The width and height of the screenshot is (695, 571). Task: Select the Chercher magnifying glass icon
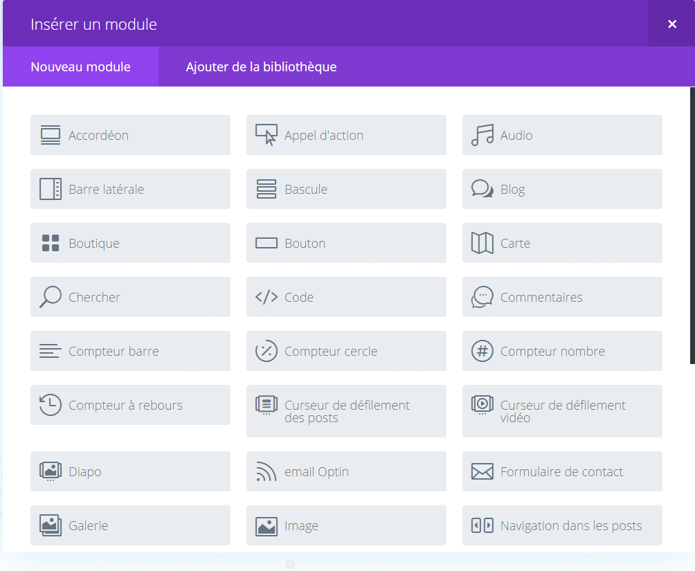[x=51, y=297]
